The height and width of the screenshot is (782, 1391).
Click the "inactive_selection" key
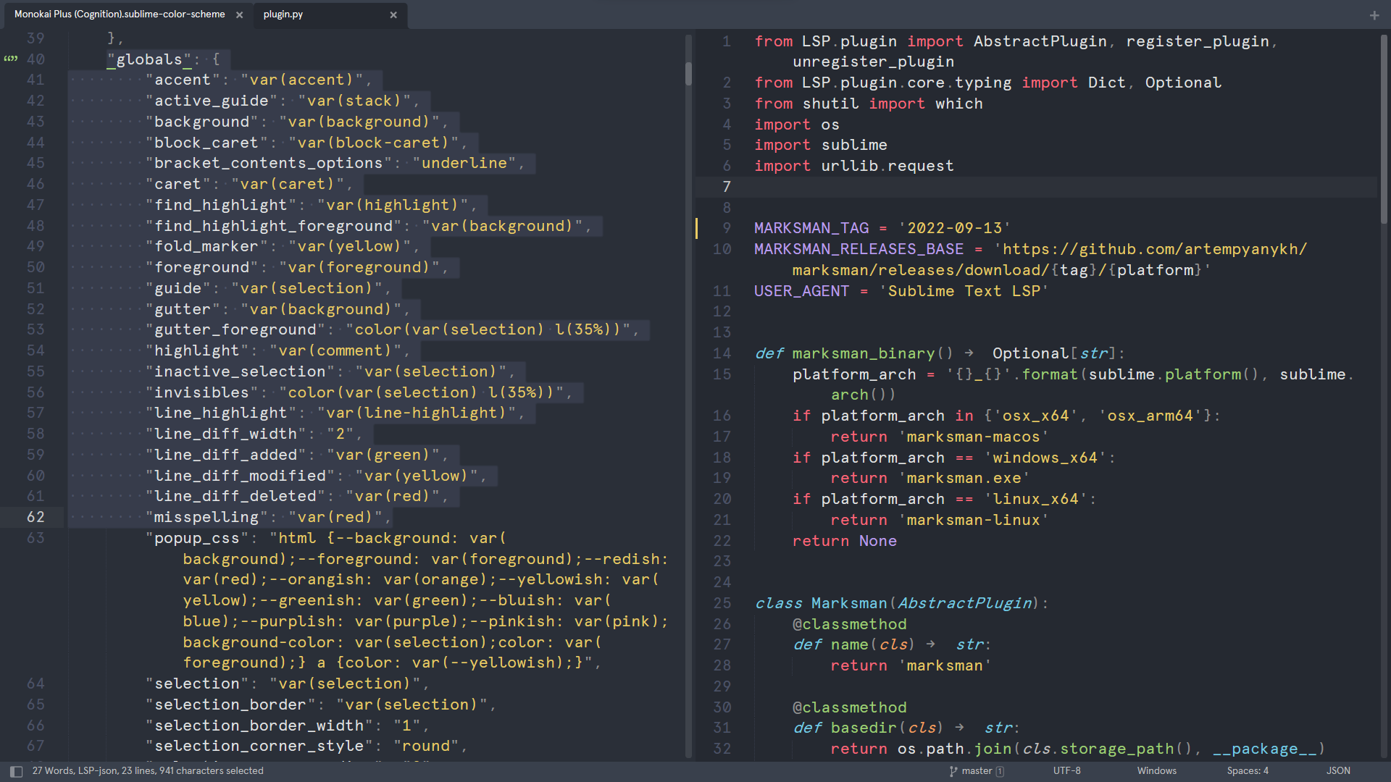point(240,372)
